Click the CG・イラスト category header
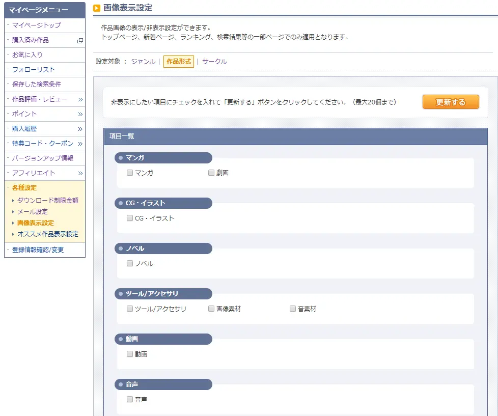The image size is (498, 416). (x=163, y=203)
